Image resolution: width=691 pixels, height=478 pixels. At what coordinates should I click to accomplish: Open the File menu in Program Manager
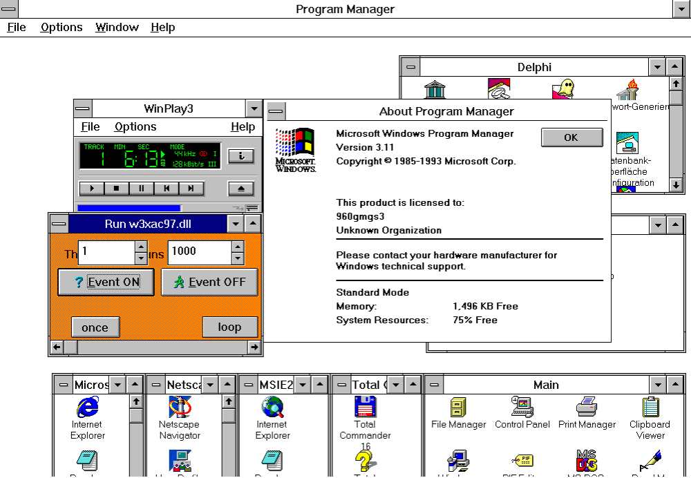17,28
